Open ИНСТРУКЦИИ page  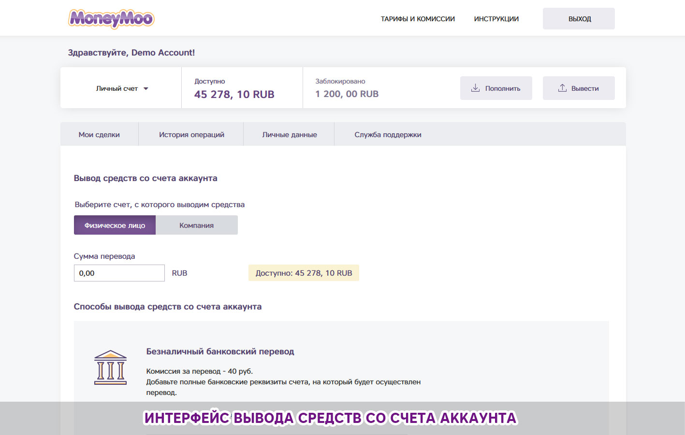(x=496, y=19)
